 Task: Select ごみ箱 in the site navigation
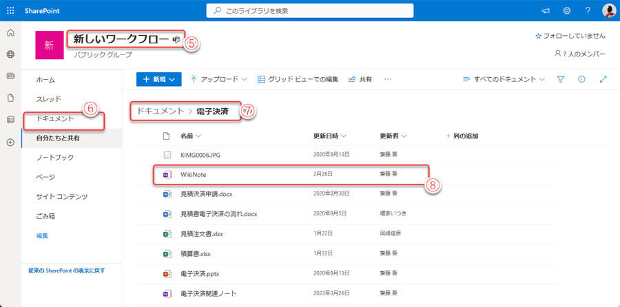click(x=45, y=216)
